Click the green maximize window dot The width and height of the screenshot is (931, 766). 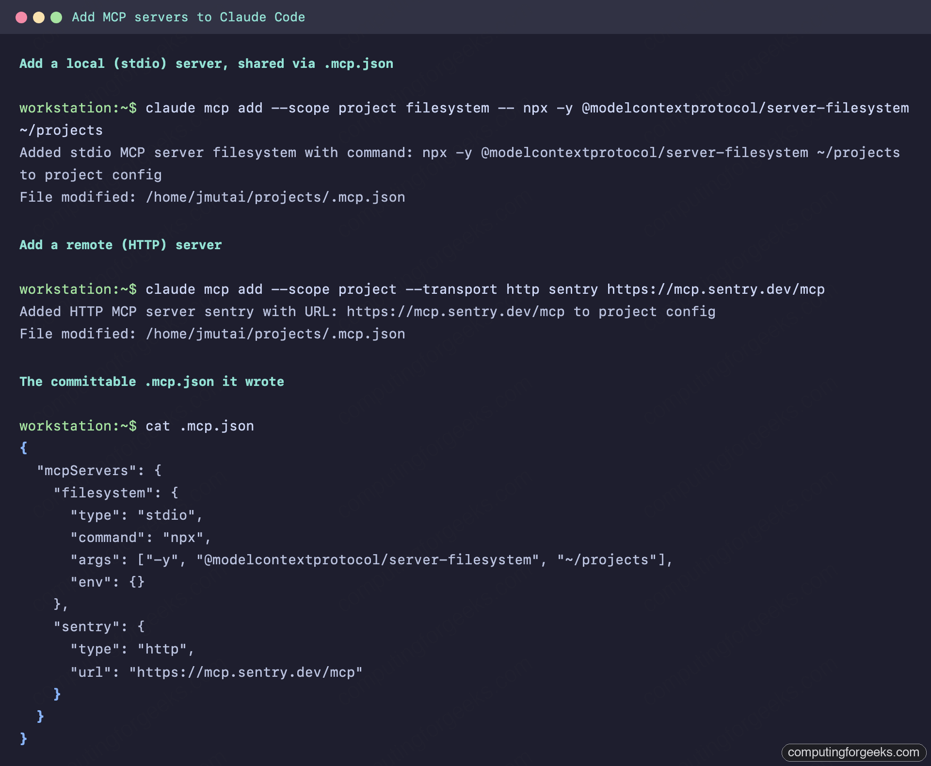pyautogui.click(x=56, y=17)
